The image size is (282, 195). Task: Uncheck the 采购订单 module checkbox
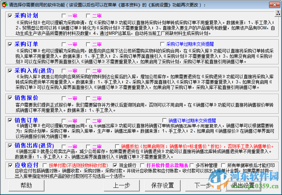(x=10, y=44)
